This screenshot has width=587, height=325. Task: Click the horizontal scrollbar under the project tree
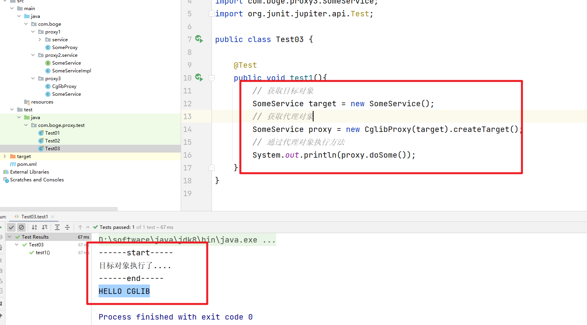click(x=58, y=209)
